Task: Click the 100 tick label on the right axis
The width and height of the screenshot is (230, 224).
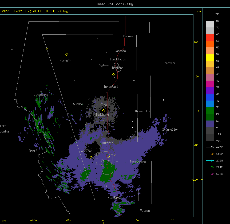Action: 196,42
